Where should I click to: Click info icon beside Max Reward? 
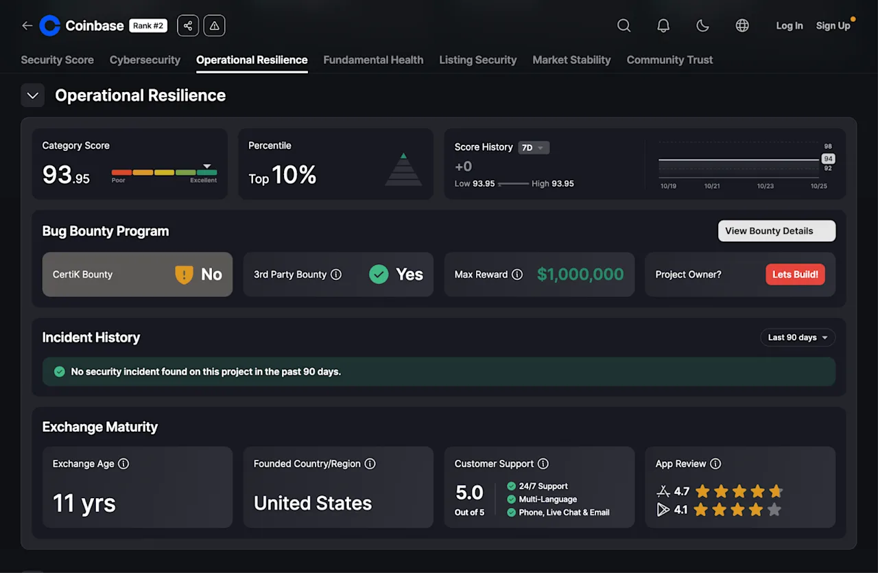pyautogui.click(x=517, y=274)
